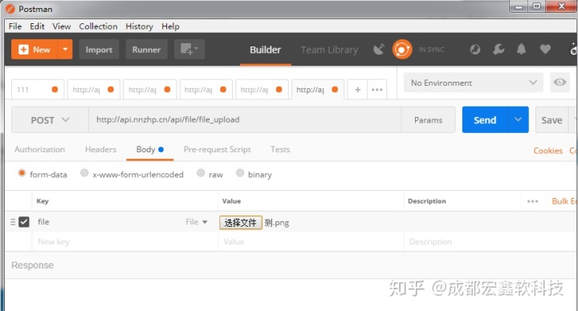Open the Headers tab

click(100, 149)
